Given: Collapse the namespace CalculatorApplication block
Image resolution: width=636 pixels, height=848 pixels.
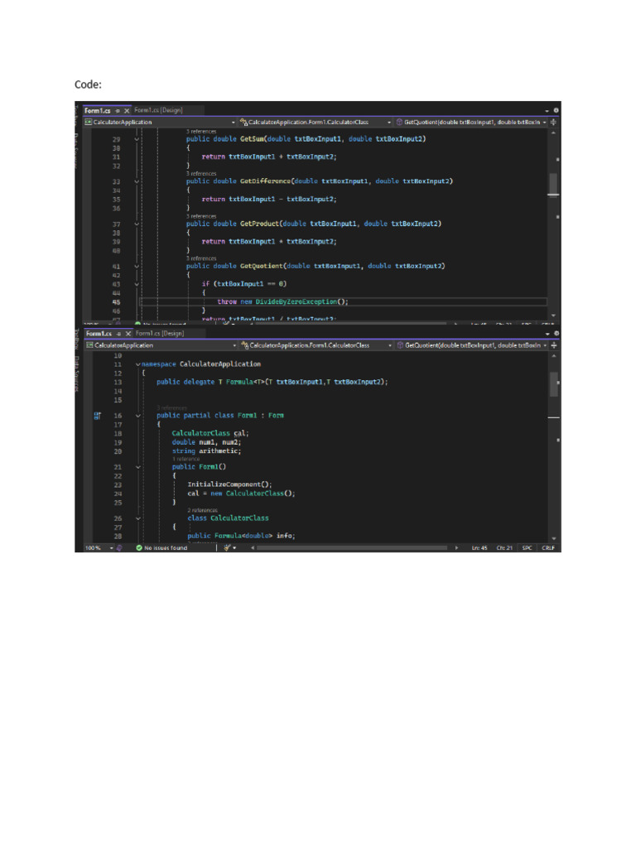Looking at the screenshot, I should (x=137, y=364).
